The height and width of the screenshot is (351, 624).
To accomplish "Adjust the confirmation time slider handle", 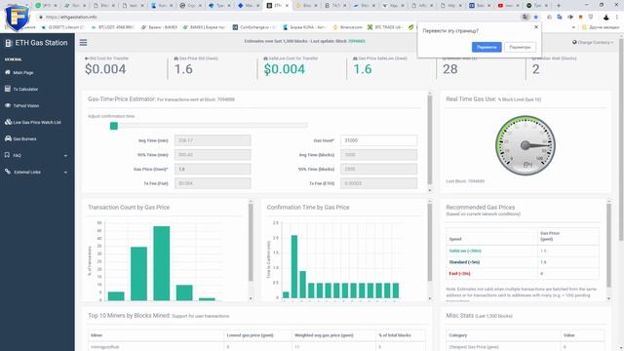I will coord(114,126).
